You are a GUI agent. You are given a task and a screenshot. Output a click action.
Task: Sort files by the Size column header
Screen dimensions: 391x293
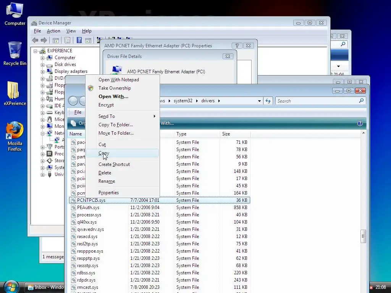tap(235, 134)
